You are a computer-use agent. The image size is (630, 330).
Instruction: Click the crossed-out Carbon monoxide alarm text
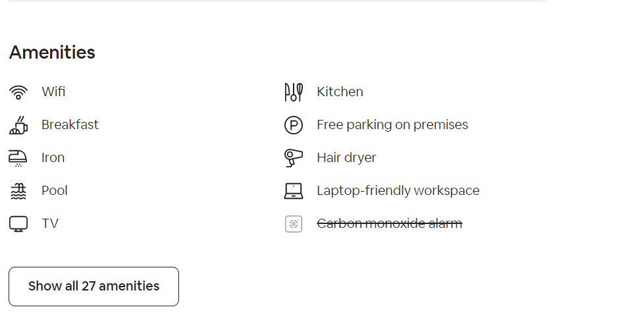(x=389, y=223)
